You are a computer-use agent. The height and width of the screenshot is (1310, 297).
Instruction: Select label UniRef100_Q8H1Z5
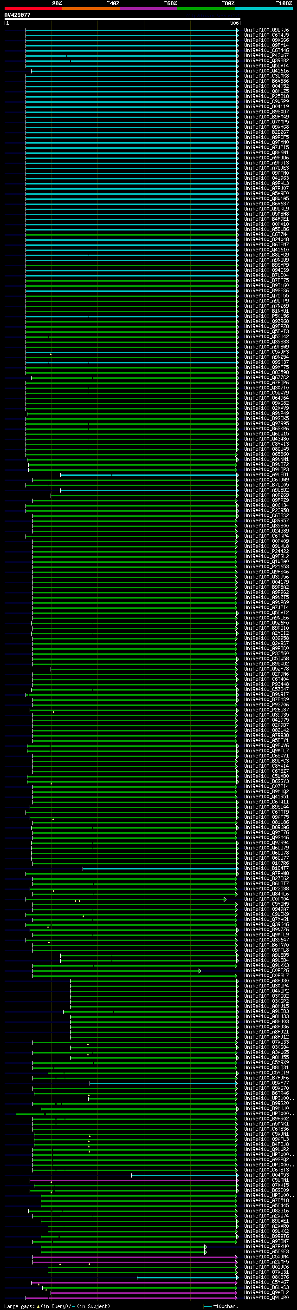click(x=266, y=91)
